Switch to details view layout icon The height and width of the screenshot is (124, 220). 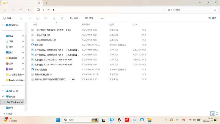[213, 114]
